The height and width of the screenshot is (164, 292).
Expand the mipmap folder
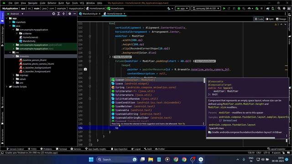coord(13,75)
